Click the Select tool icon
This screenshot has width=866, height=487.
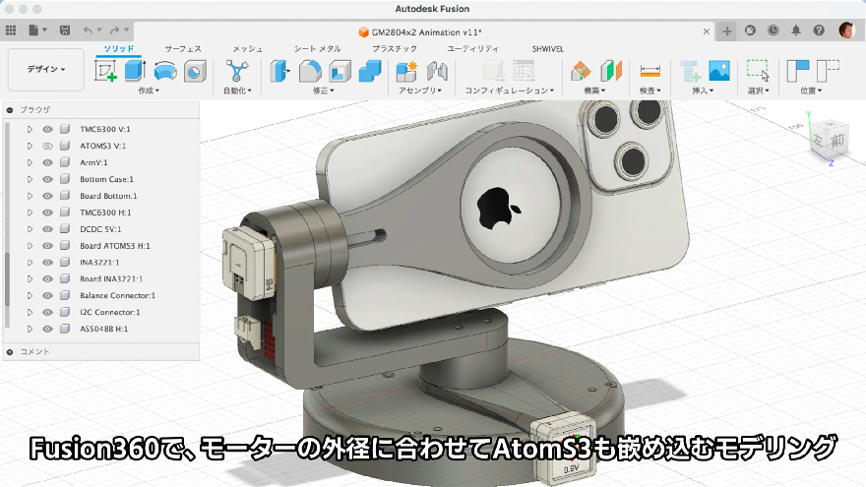click(758, 71)
